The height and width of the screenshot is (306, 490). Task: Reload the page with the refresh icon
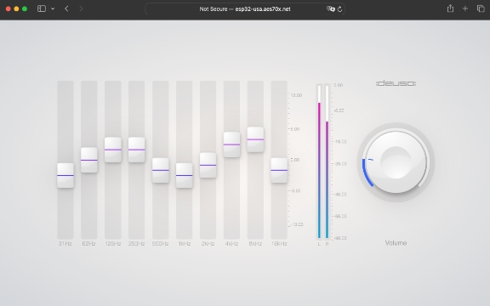(339, 9)
